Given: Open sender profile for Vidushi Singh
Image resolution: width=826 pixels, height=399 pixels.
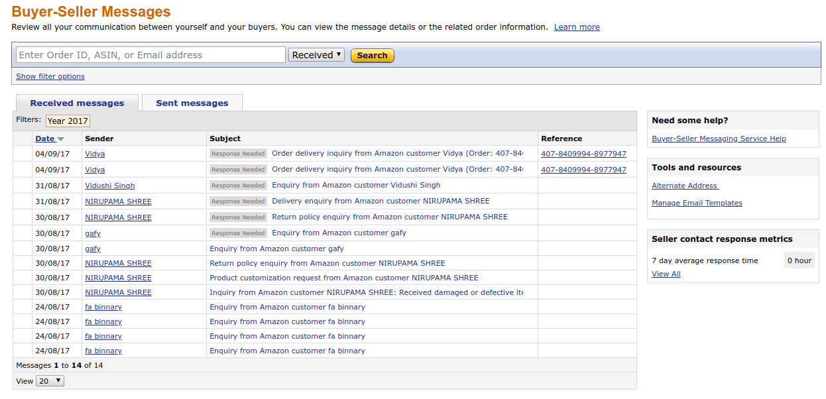Looking at the screenshot, I should click(x=109, y=185).
